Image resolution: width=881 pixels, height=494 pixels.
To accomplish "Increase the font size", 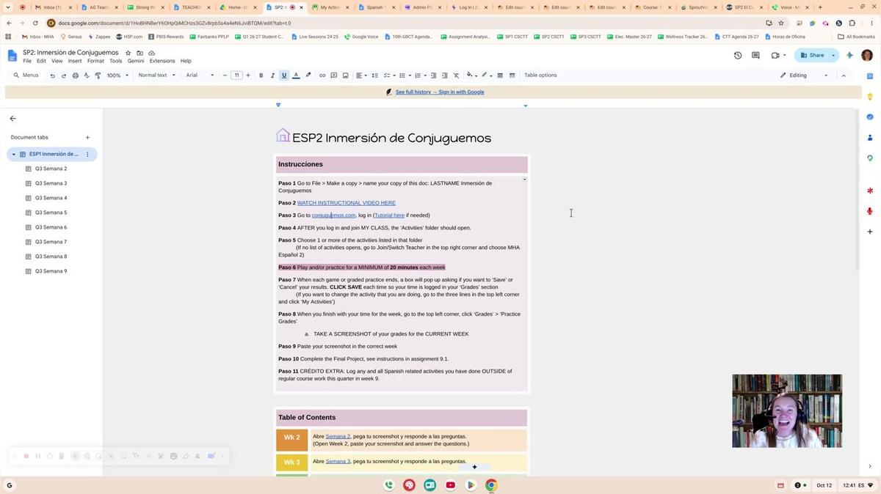I will click(248, 75).
